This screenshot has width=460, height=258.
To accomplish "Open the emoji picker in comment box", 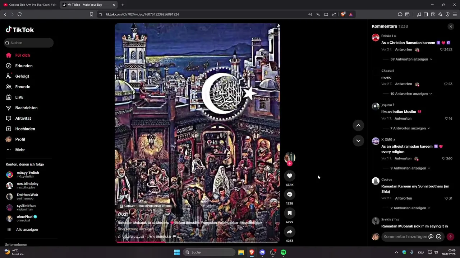I will click(438, 236).
